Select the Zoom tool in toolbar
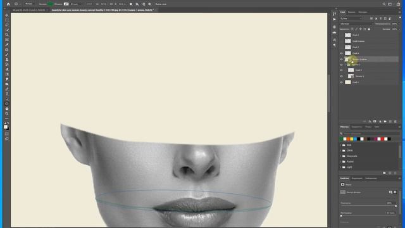 coord(7,113)
